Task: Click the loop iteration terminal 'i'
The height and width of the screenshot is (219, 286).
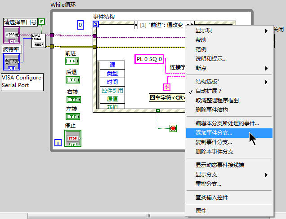Action: (58, 143)
